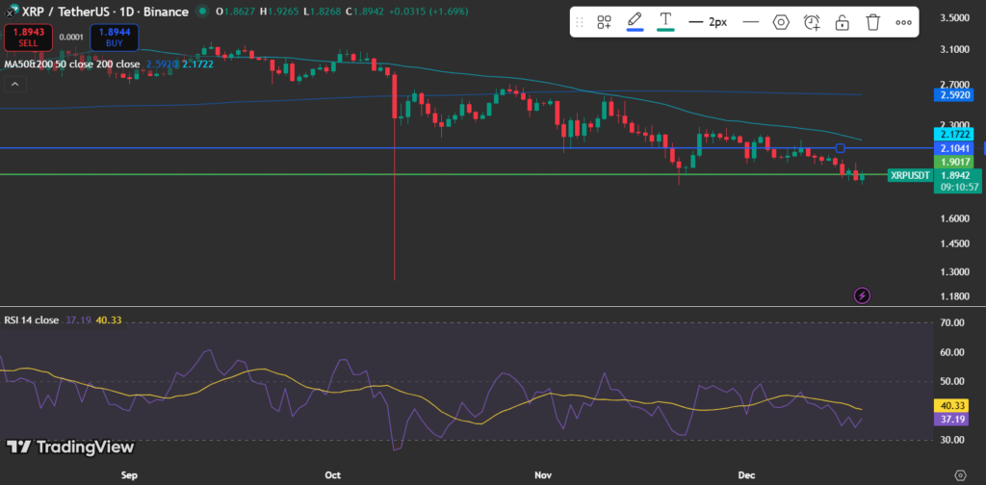Click the 1.9017 green price label
The image size is (986, 485).
tap(953, 162)
